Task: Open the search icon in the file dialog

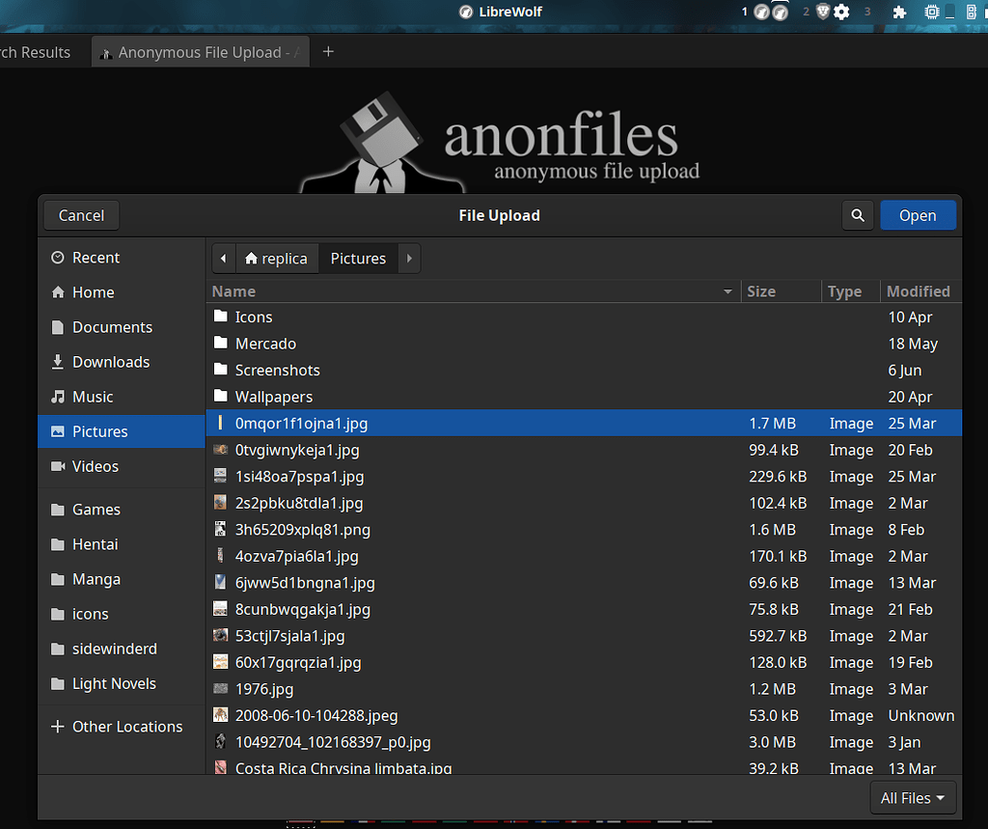Action: click(858, 215)
